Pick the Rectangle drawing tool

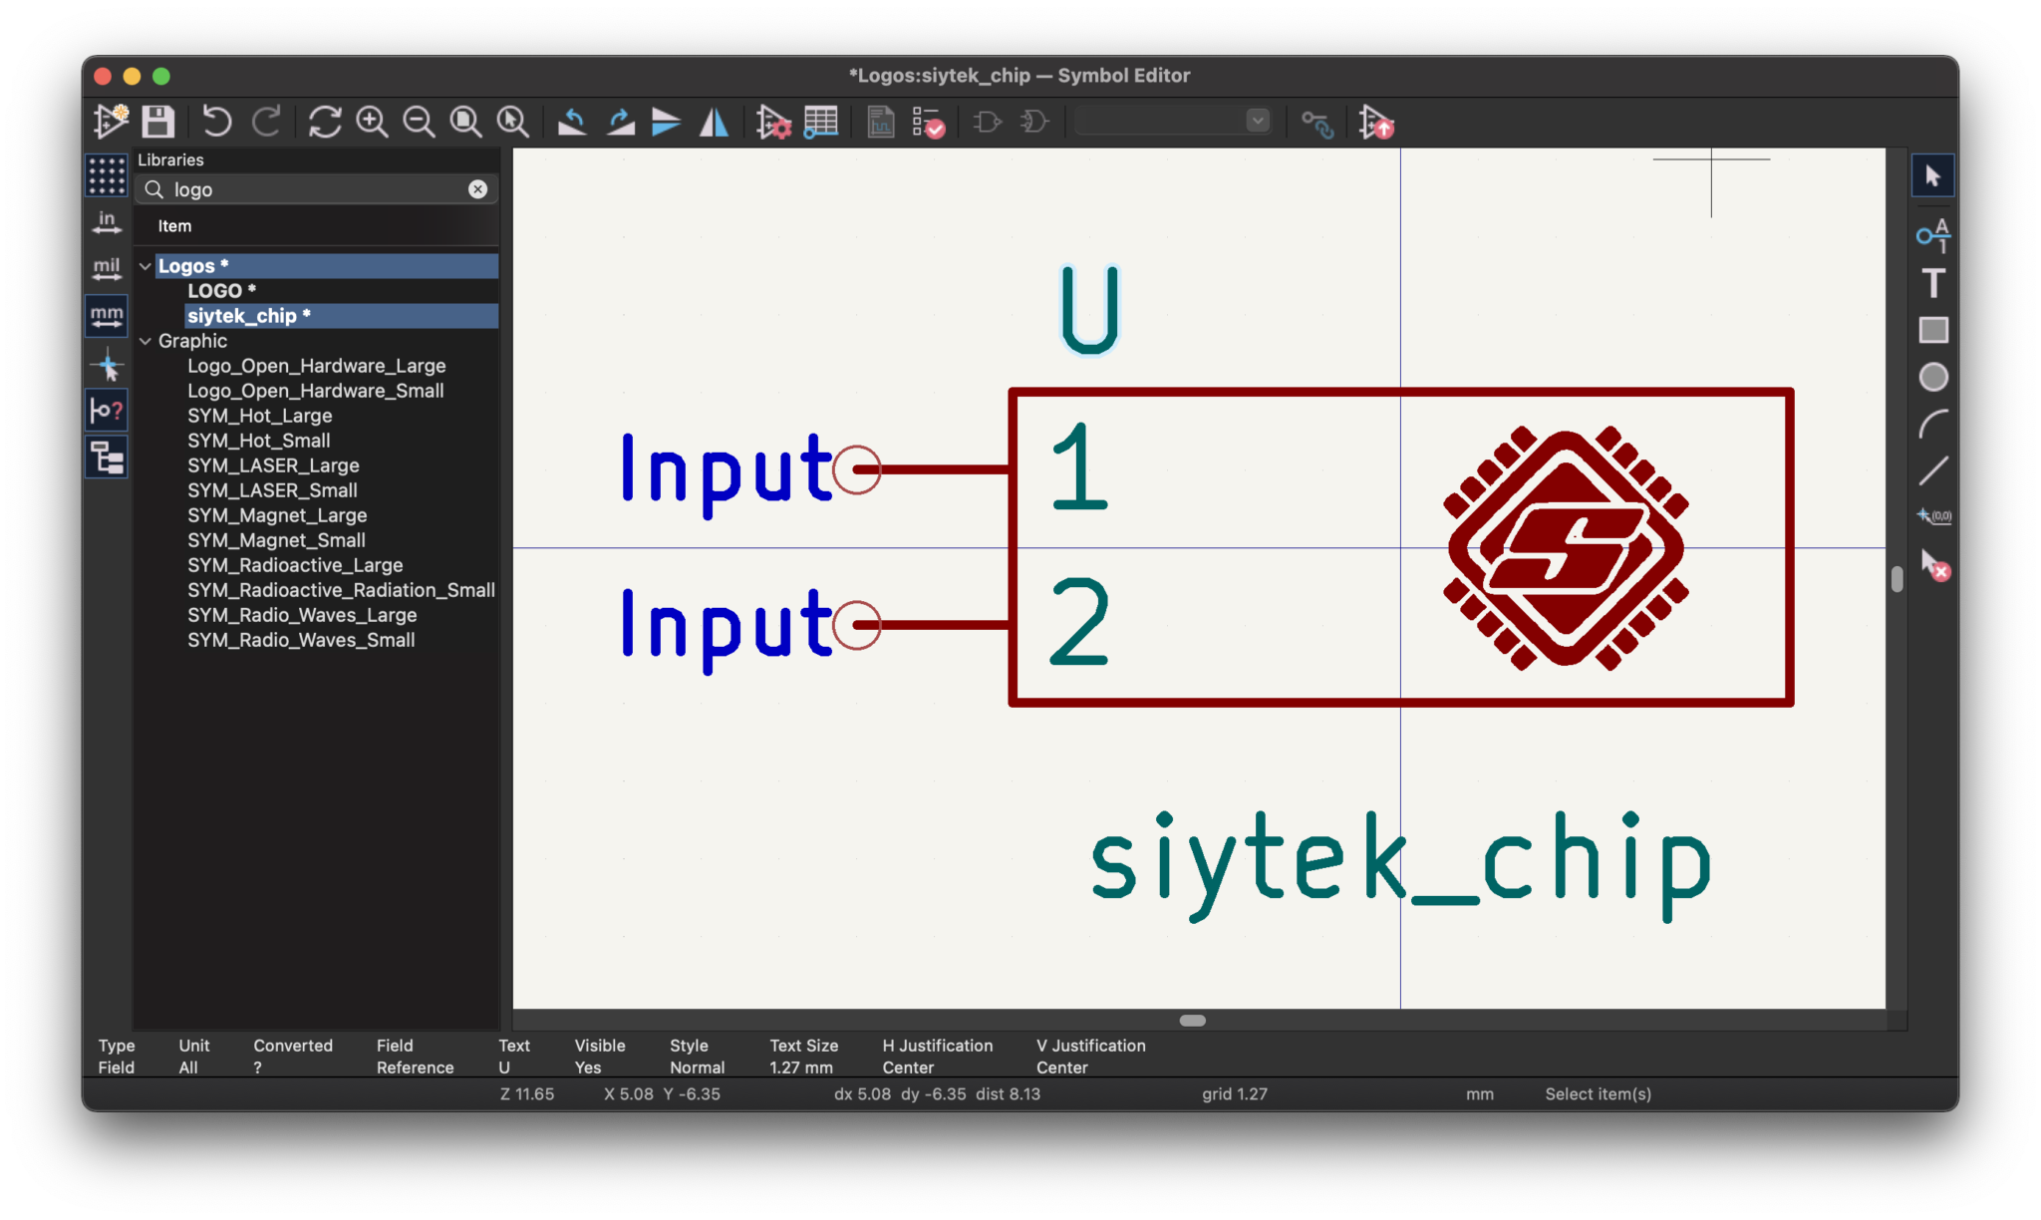coord(1931,329)
